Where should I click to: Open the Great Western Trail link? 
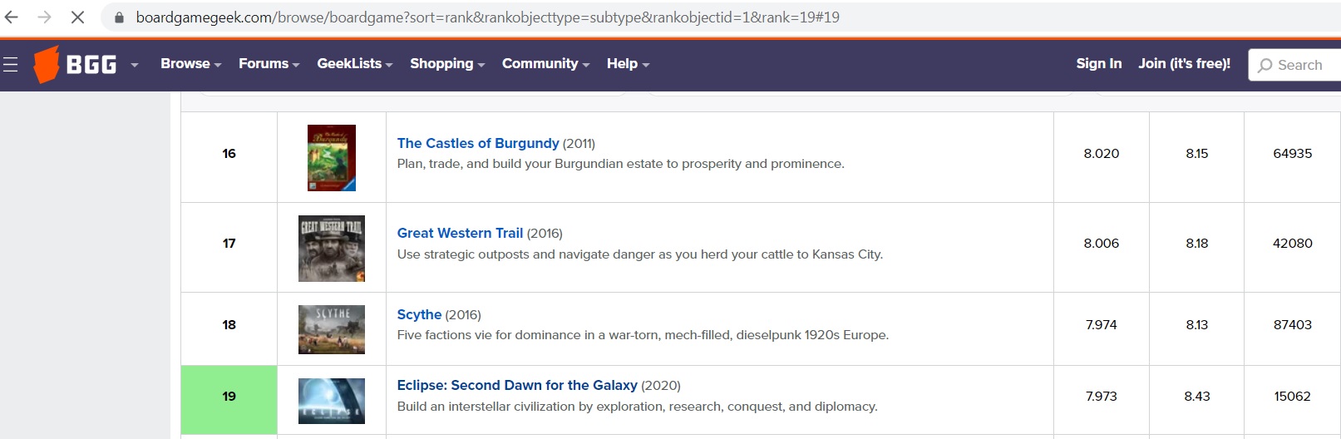pyautogui.click(x=460, y=233)
